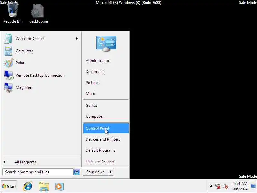This screenshot has width=257, height=193.
Task: Open Magnifier from its icon
Action: click(8, 87)
